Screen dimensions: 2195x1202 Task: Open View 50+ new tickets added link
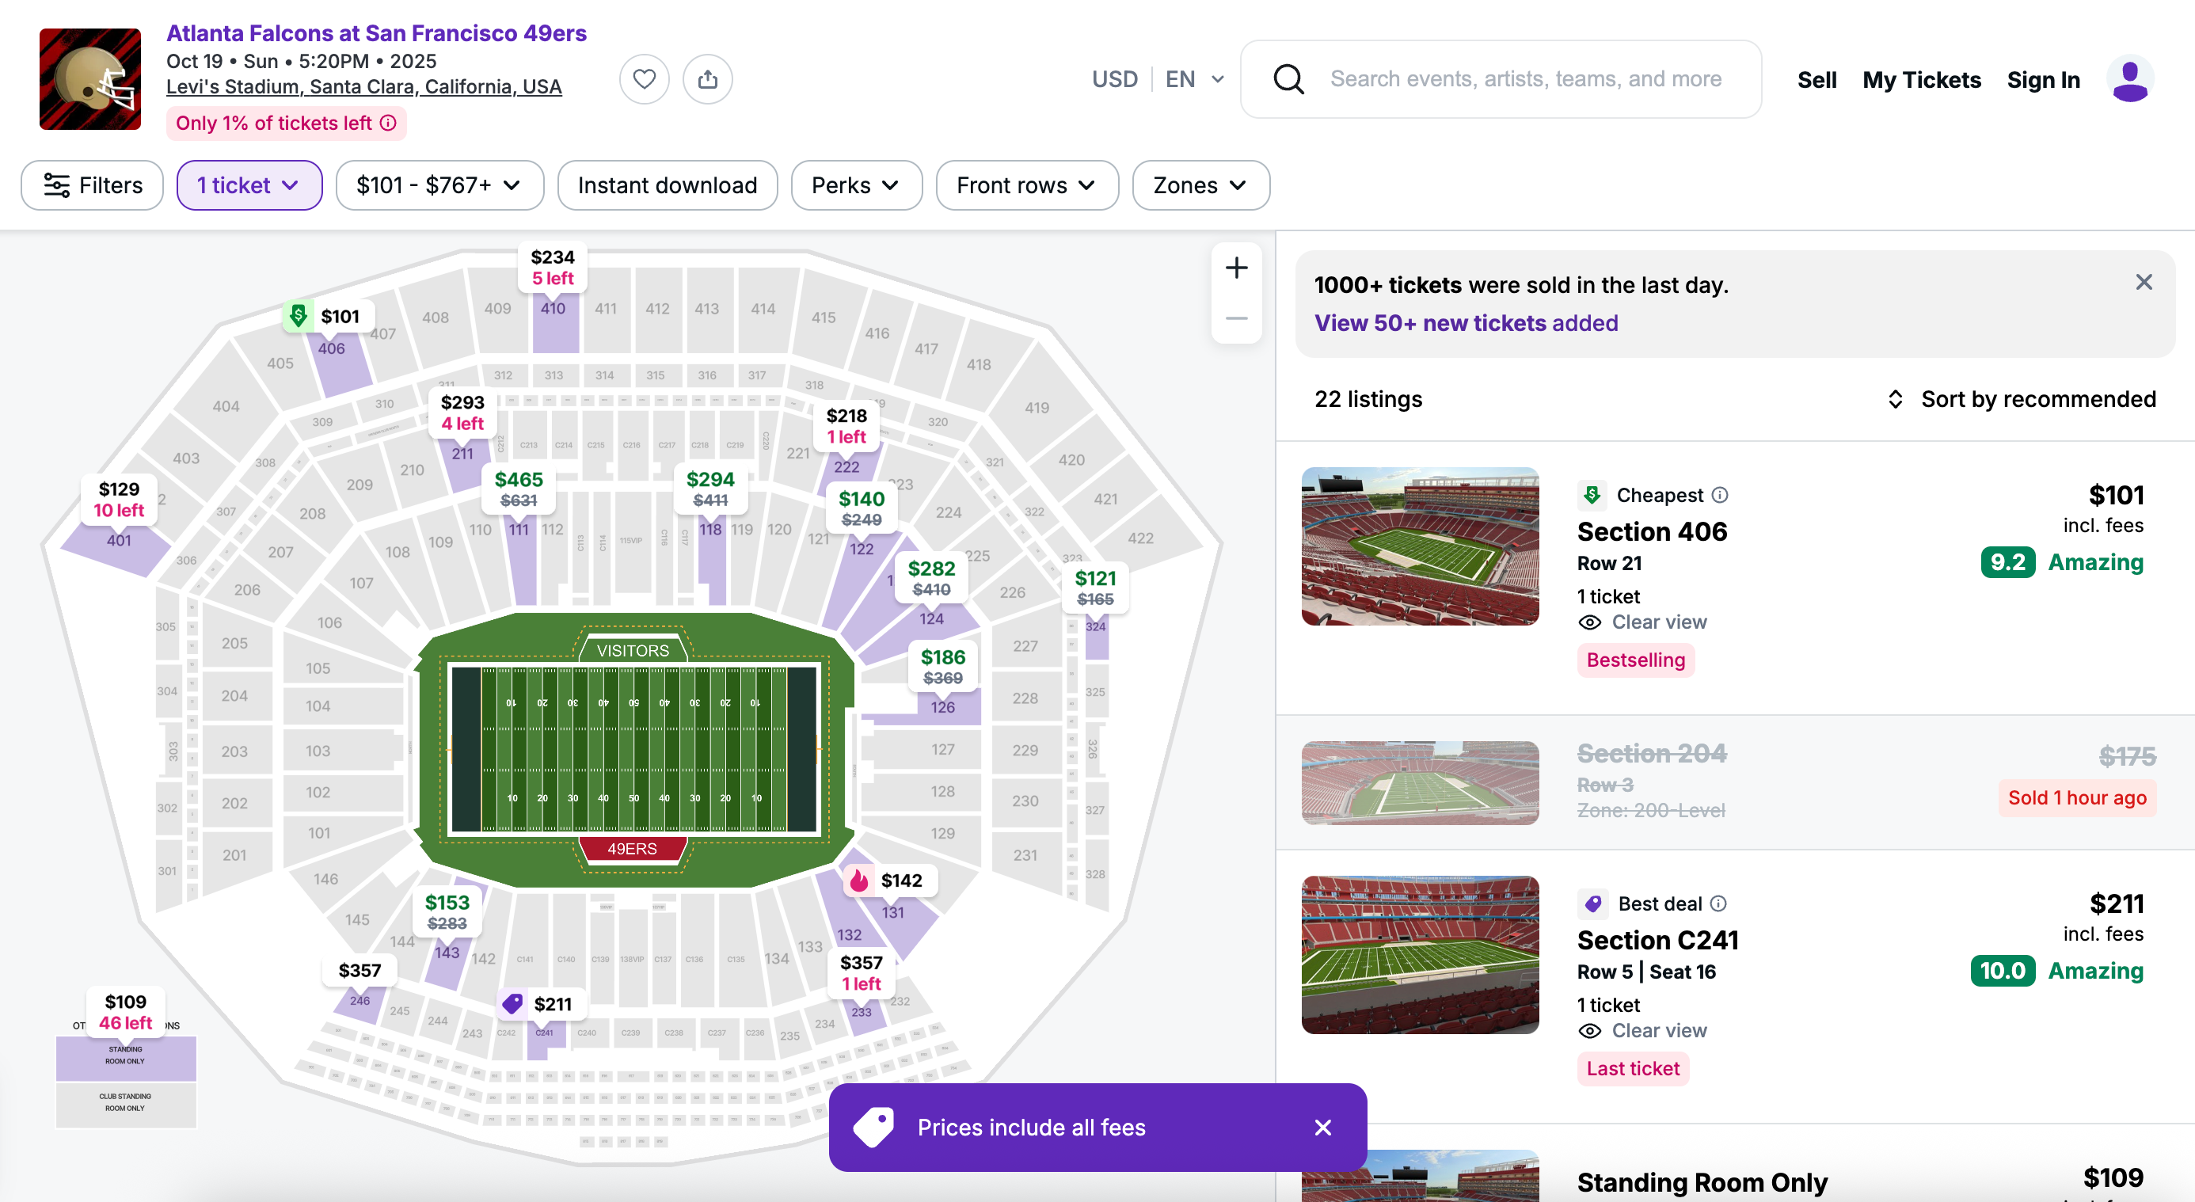coord(1466,323)
